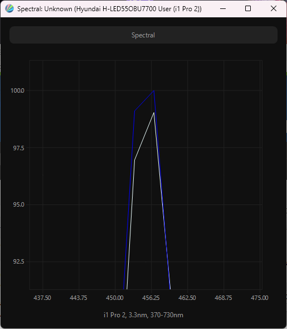This screenshot has height=329, width=287.
Task: Click the 97.5 y-axis label
Action: click(18, 148)
